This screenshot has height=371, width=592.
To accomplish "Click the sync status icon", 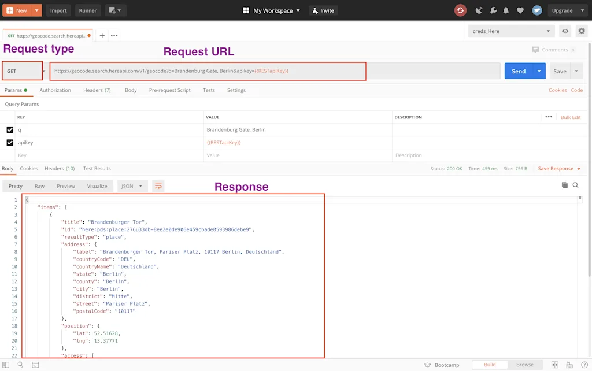I will (x=460, y=10).
